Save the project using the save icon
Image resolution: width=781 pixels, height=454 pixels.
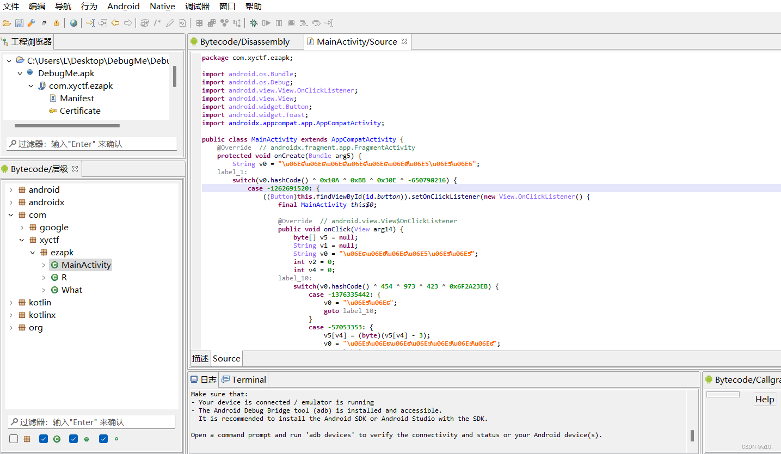[x=19, y=23]
